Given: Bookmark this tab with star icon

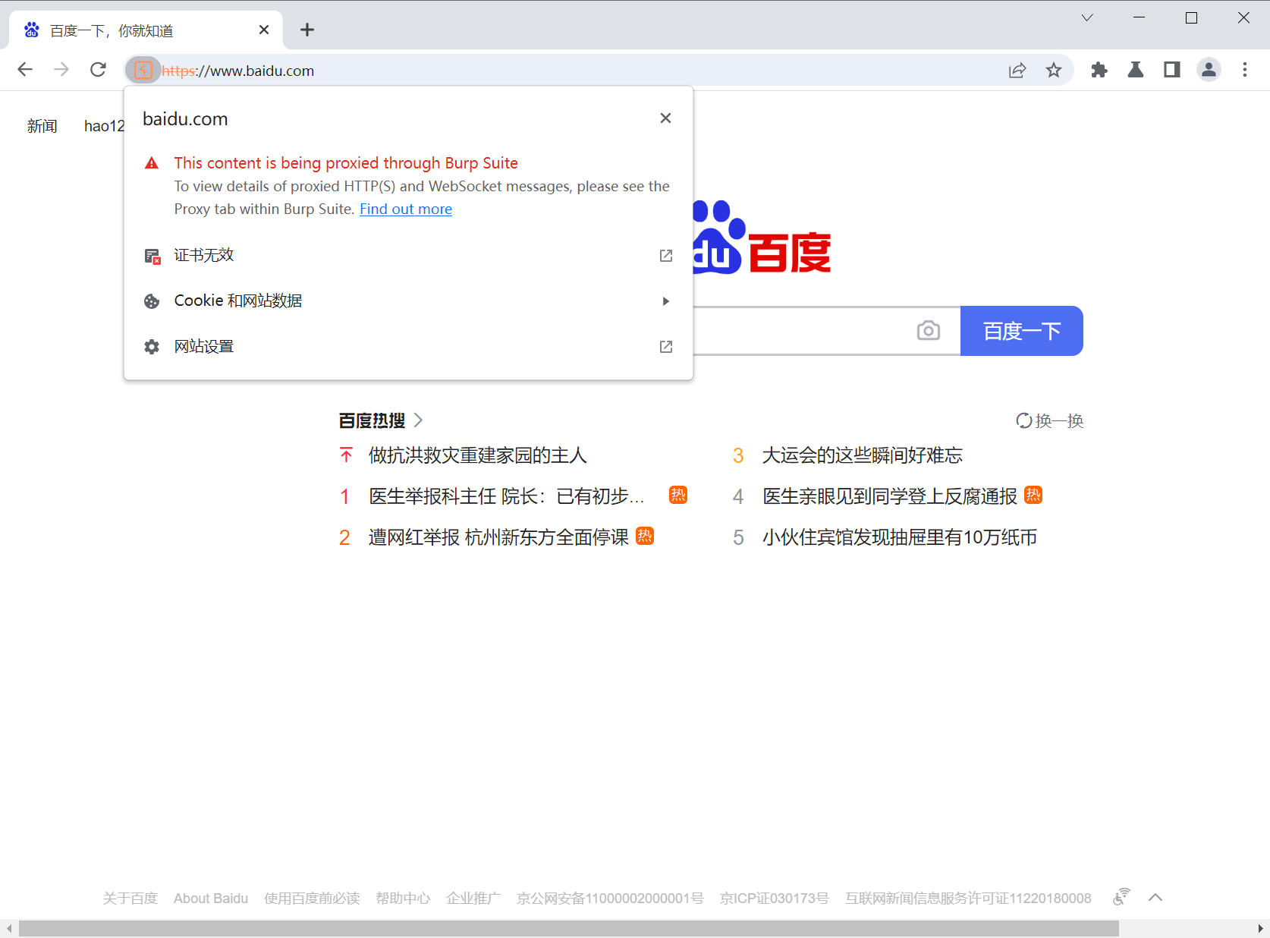Looking at the screenshot, I should tap(1054, 71).
